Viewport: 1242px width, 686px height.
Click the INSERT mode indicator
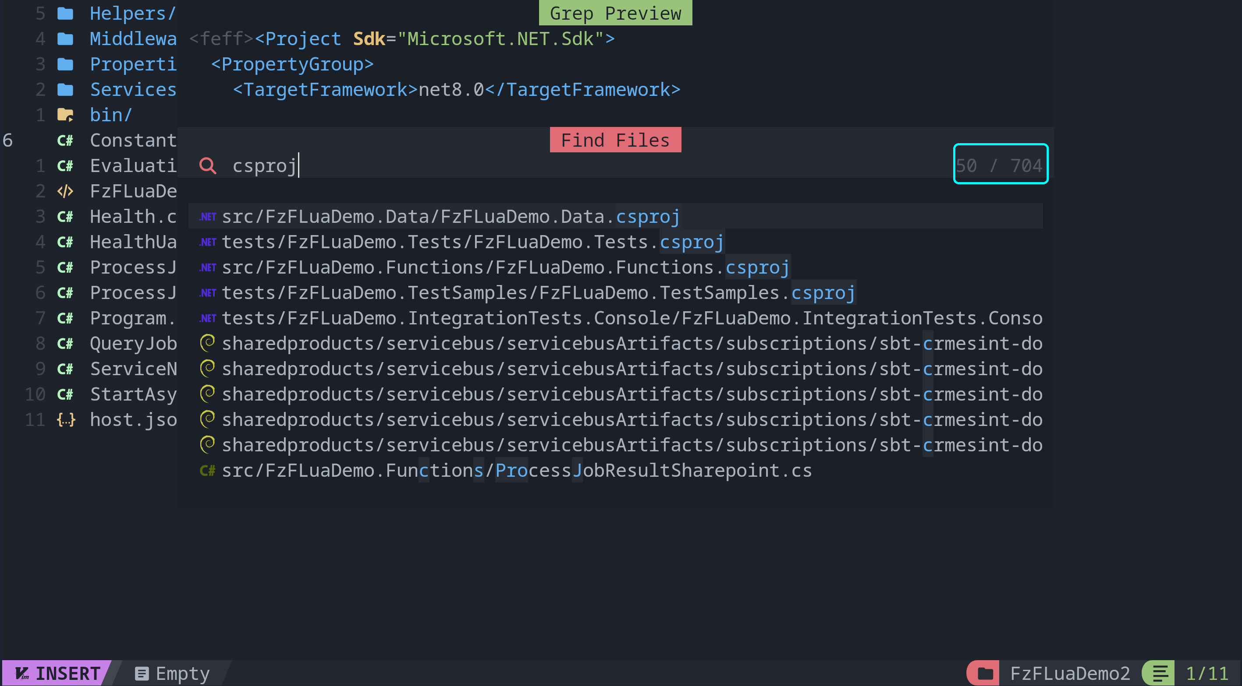tap(57, 673)
